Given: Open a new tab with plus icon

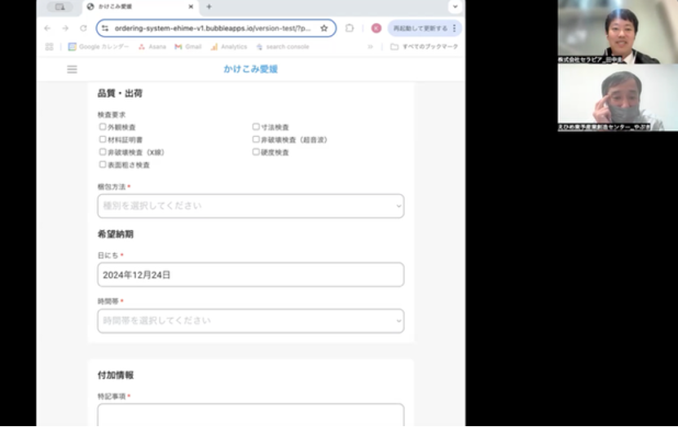Looking at the screenshot, I should click(209, 7).
